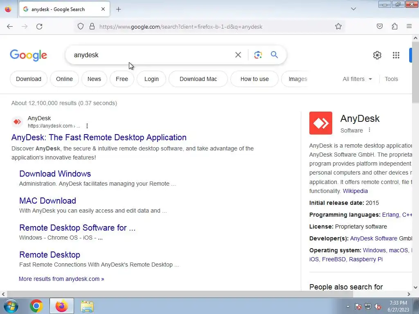The height and width of the screenshot is (314, 419).
Task: Open the AnyDesk Software developer link
Action: 374,238
